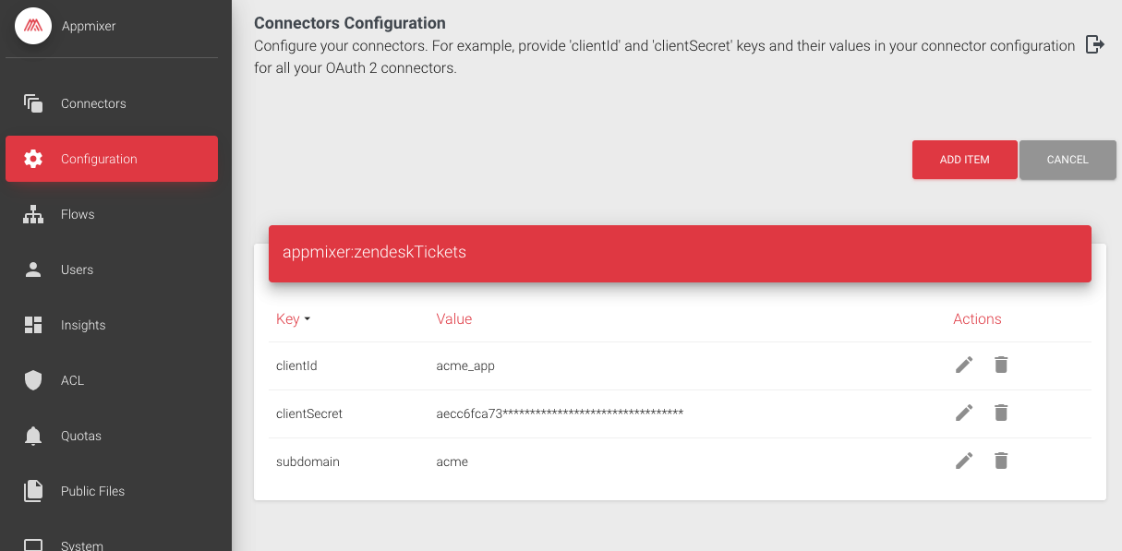Edit the clientSecret entry with pencil icon
Viewport: 1122px width, 551px height.
coord(964,413)
